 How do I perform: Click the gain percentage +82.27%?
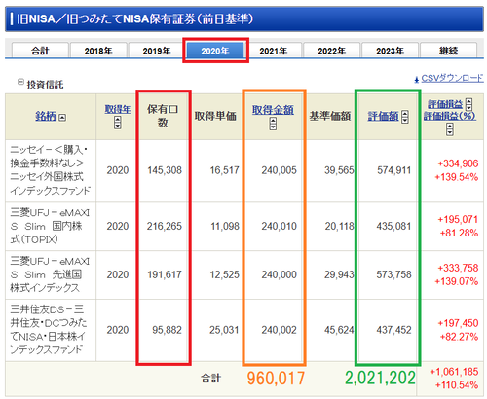coord(459,337)
